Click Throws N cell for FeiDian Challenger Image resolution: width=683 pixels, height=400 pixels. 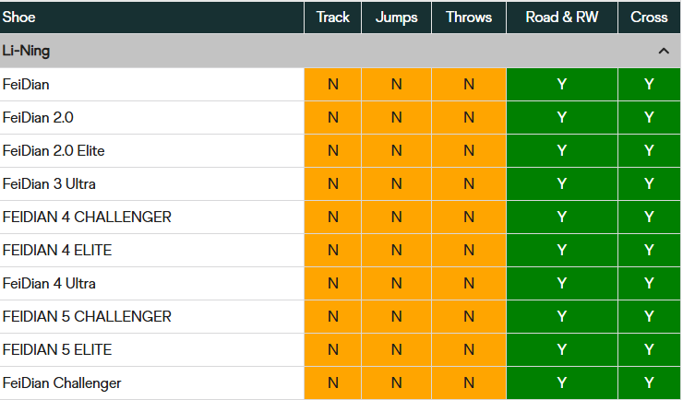[x=469, y=383]
